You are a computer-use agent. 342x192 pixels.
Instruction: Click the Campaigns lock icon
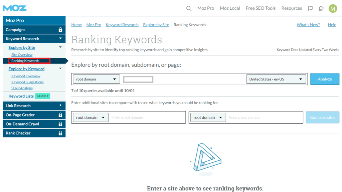click(60, 30)
